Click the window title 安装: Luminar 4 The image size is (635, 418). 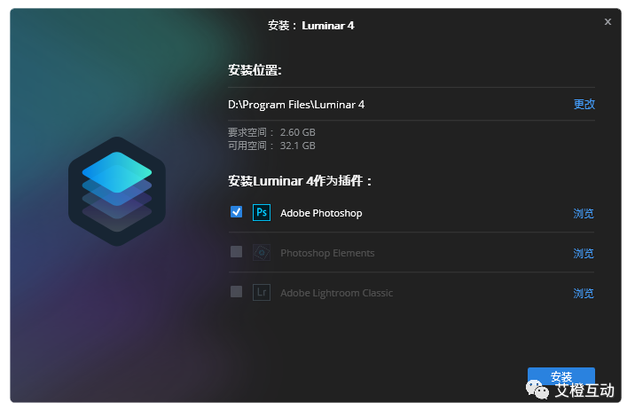[310, 26]
